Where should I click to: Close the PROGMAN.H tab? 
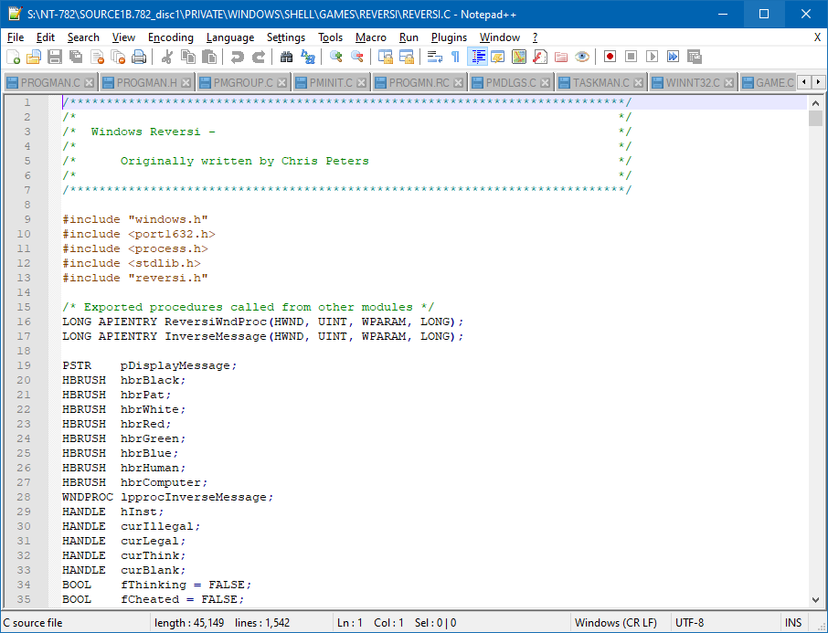tap(186, 83)
